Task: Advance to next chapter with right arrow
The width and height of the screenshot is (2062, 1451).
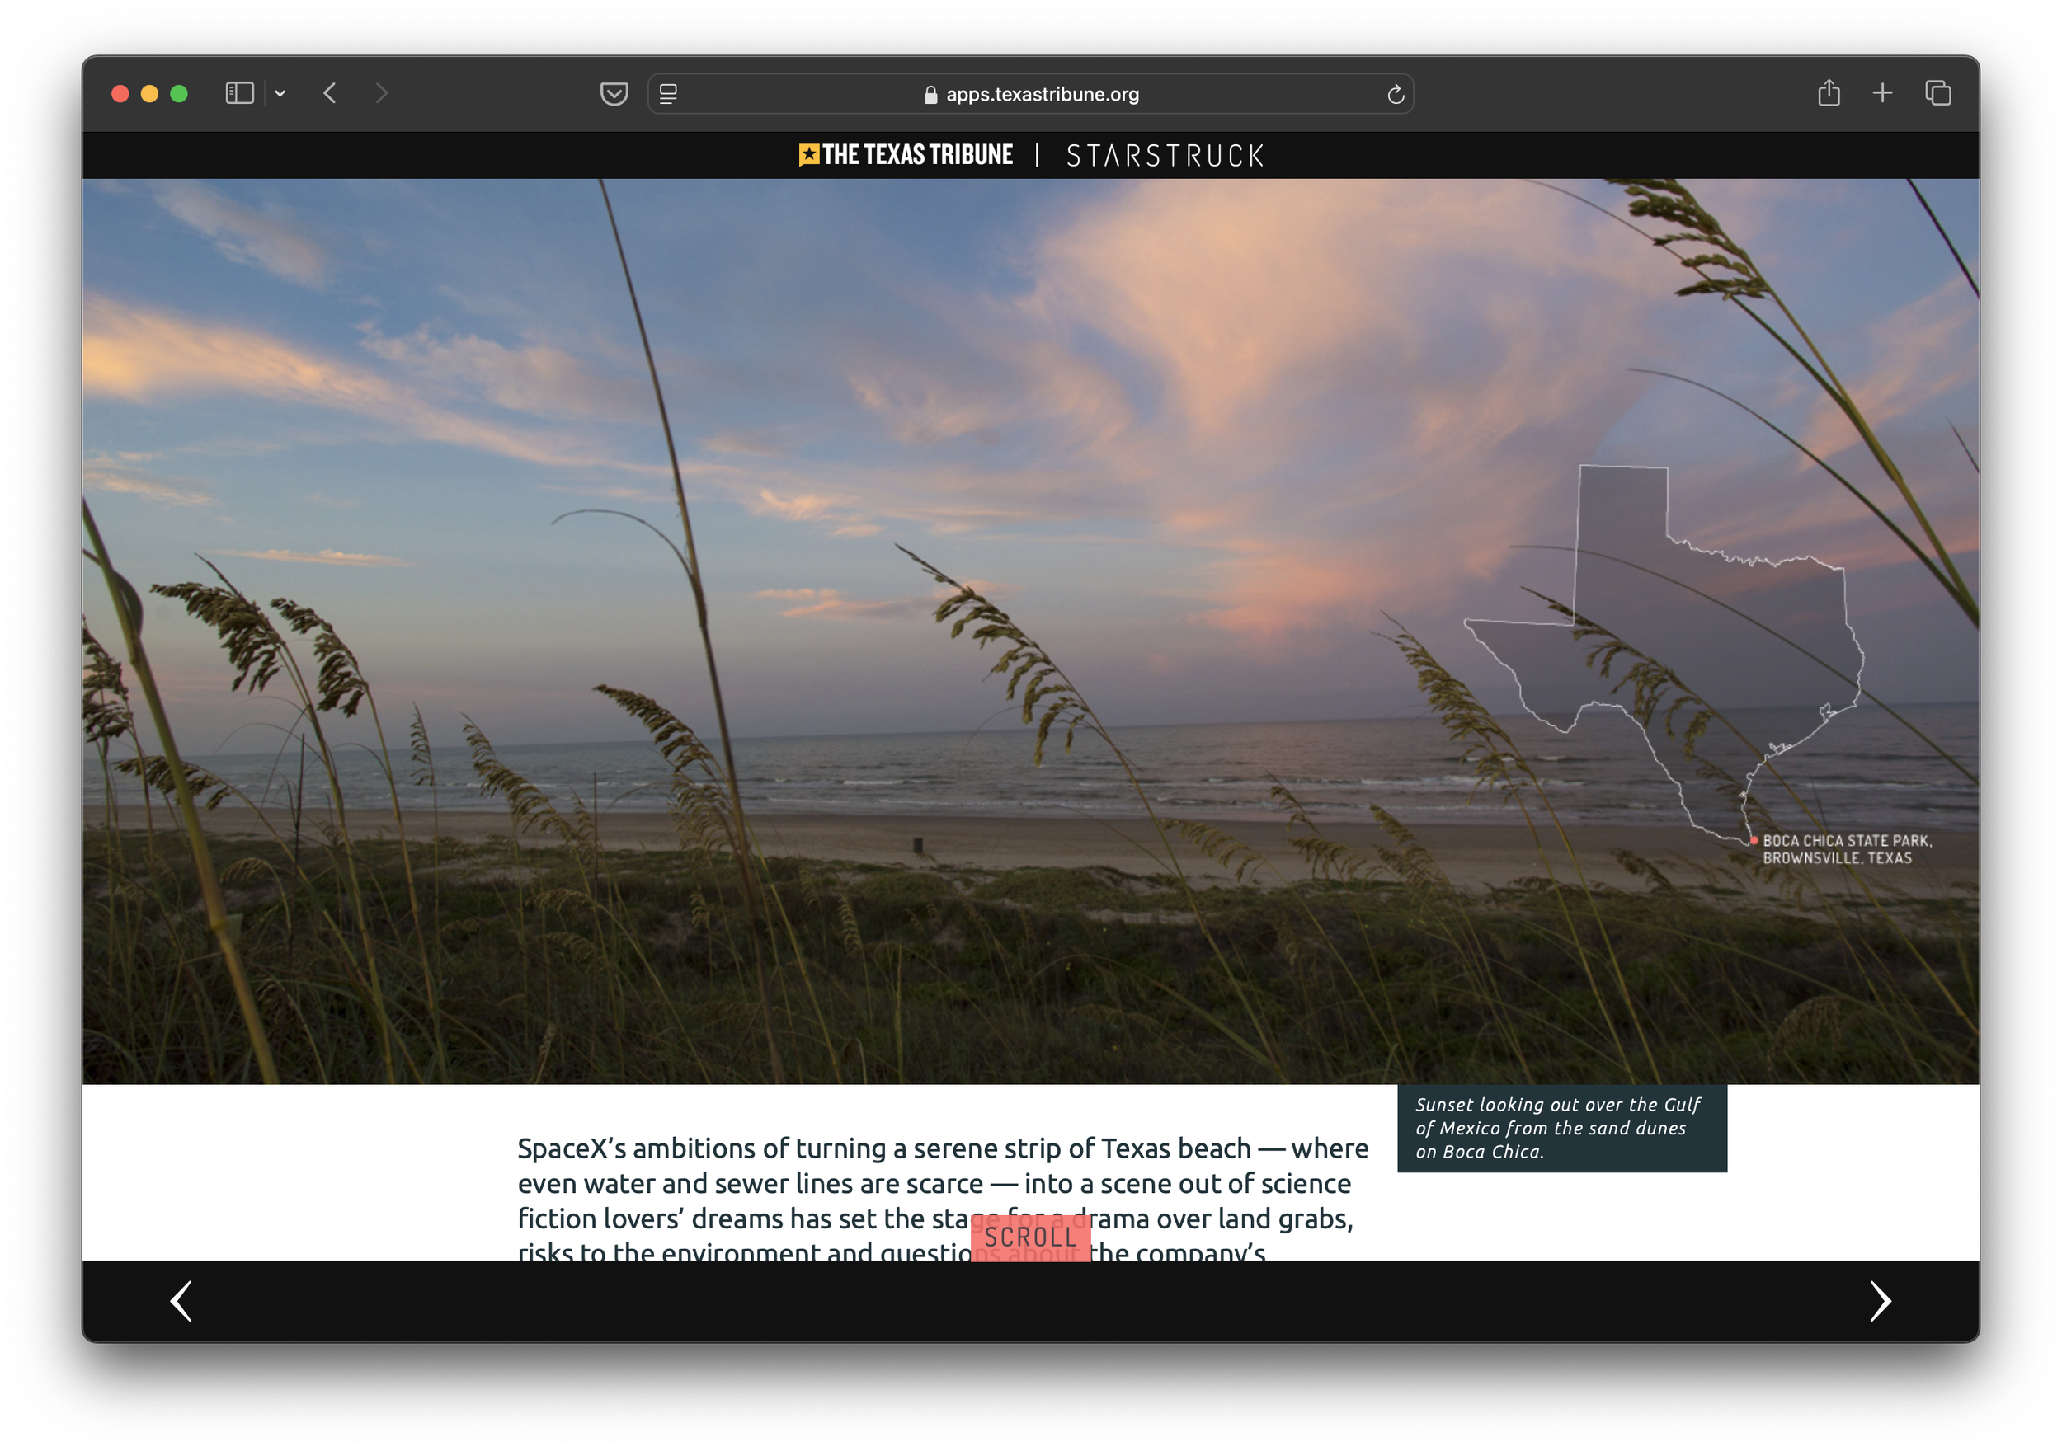Action: (1880, 1301)
